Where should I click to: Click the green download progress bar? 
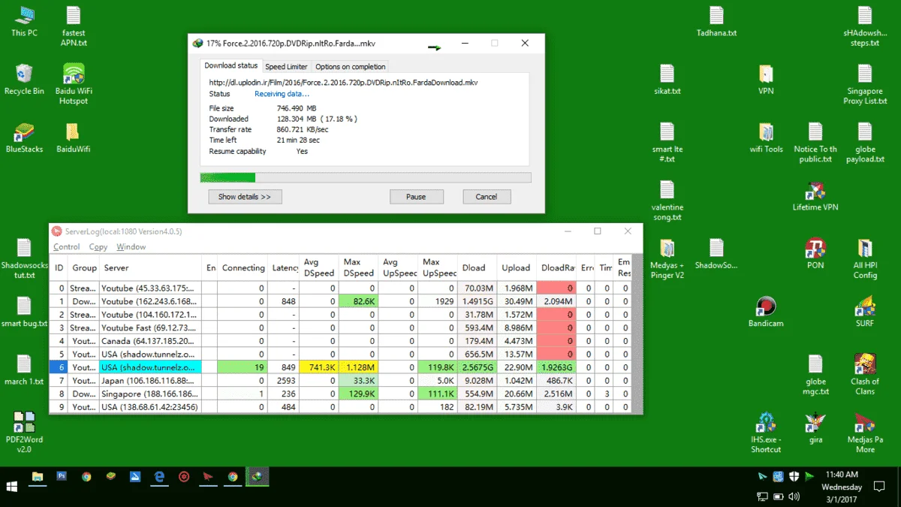tap(366, 178)
